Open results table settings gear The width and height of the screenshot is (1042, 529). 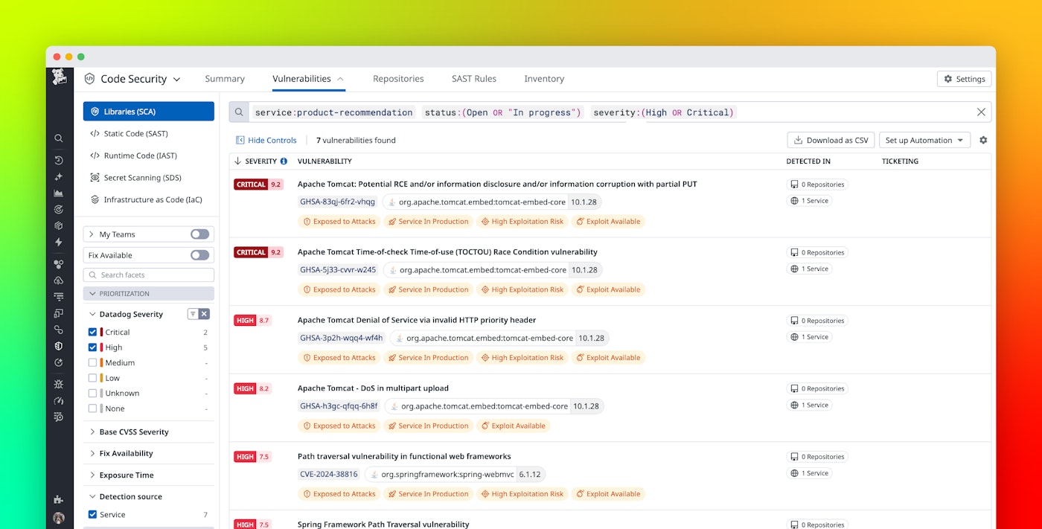point(984,140)
